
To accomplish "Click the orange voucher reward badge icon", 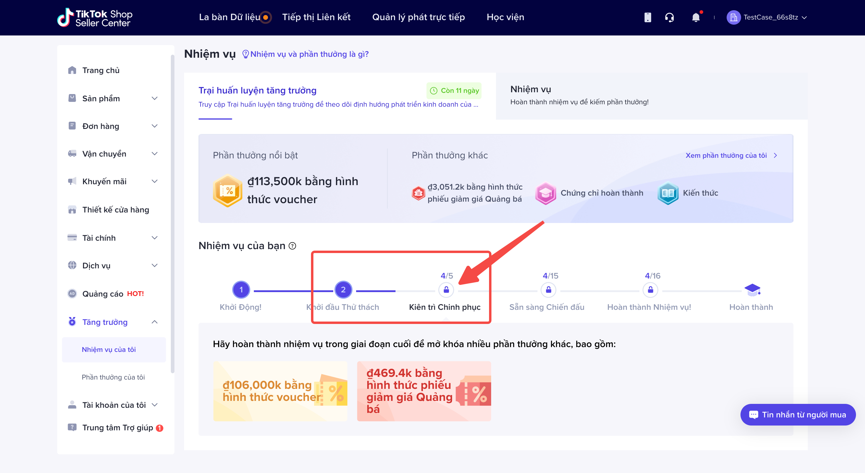I will tap(228, 190).
